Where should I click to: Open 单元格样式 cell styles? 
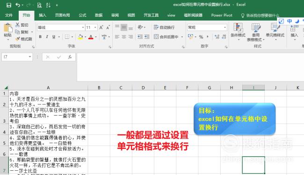pyautogui.click(x=275, y=32)
